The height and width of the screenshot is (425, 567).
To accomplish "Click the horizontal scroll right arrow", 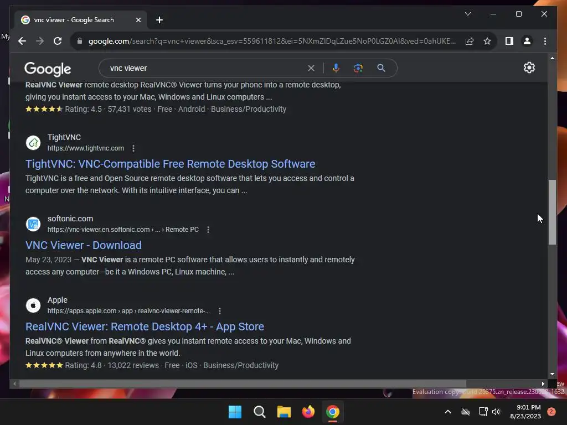I will 543,384.
